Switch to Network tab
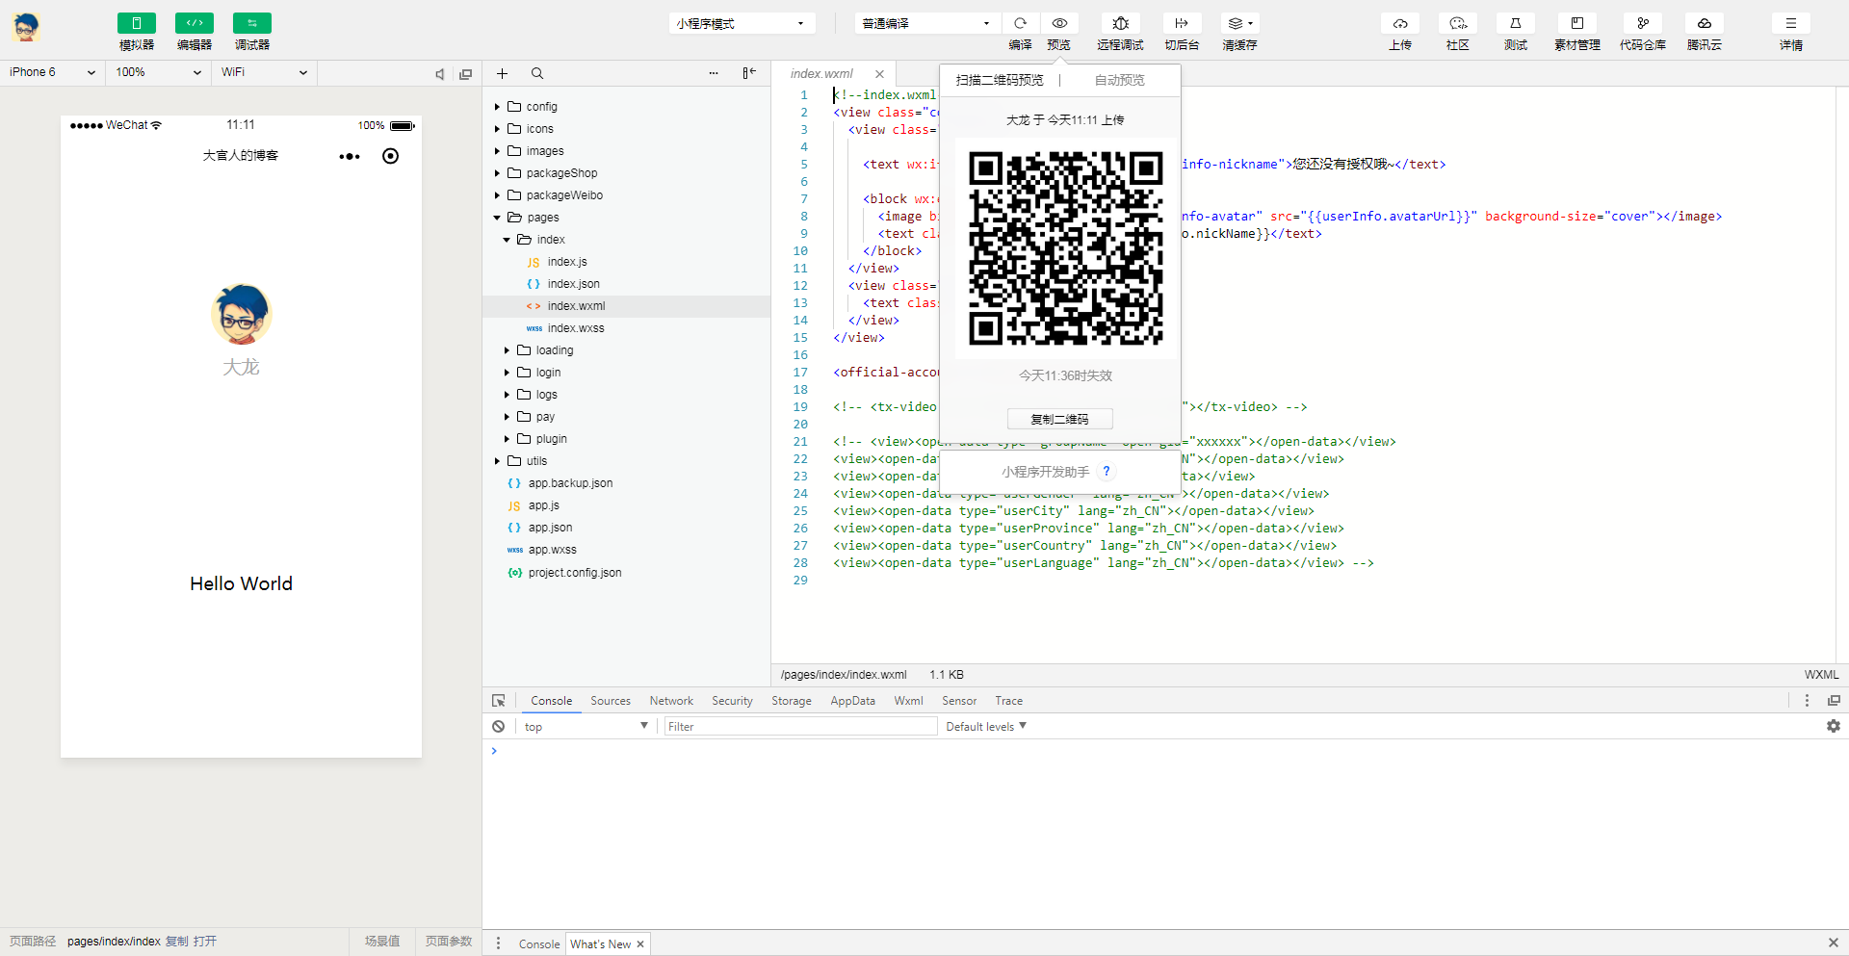Viewport: 1849px width, 956px height. [x=671, y=701]
